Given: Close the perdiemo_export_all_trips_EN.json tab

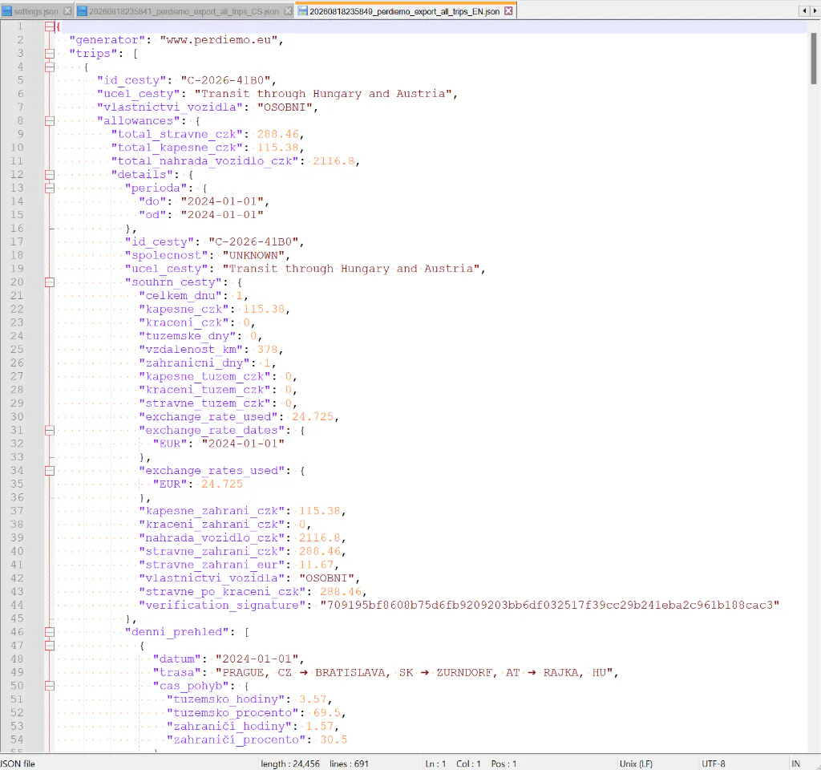Looking at the screenshot, I should (x=508, y=11).
